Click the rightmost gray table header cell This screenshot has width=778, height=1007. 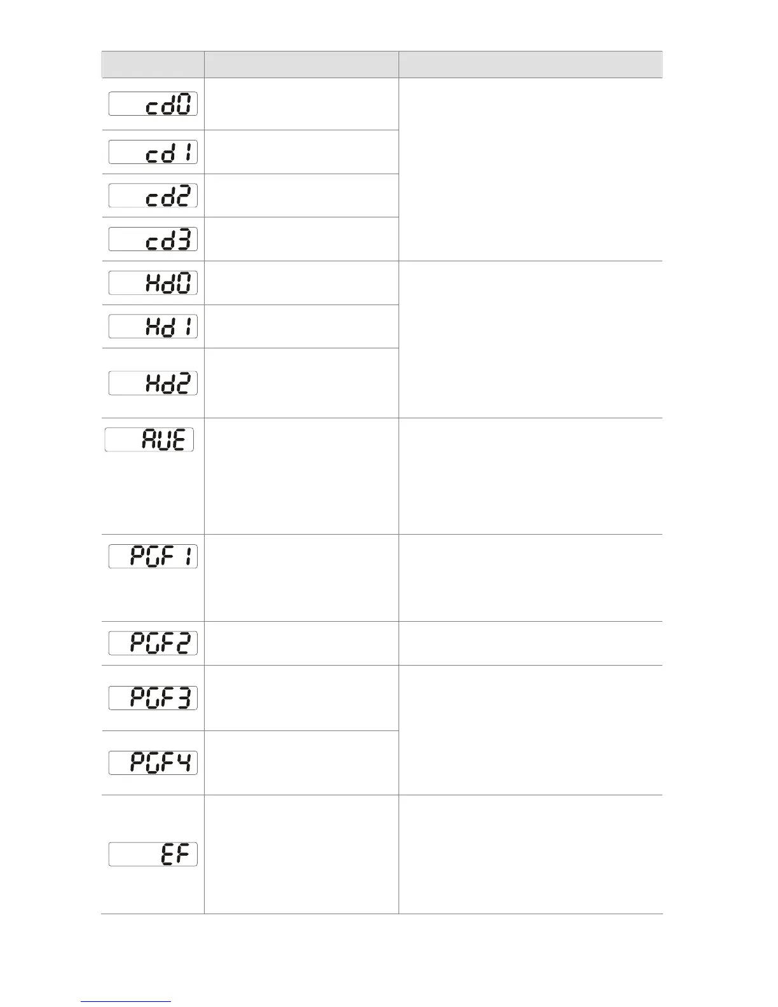(x=531, y=64)
